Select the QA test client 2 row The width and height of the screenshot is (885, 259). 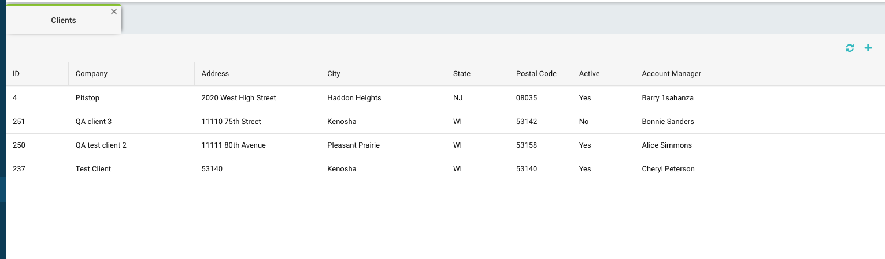click(x=445, y=145)
